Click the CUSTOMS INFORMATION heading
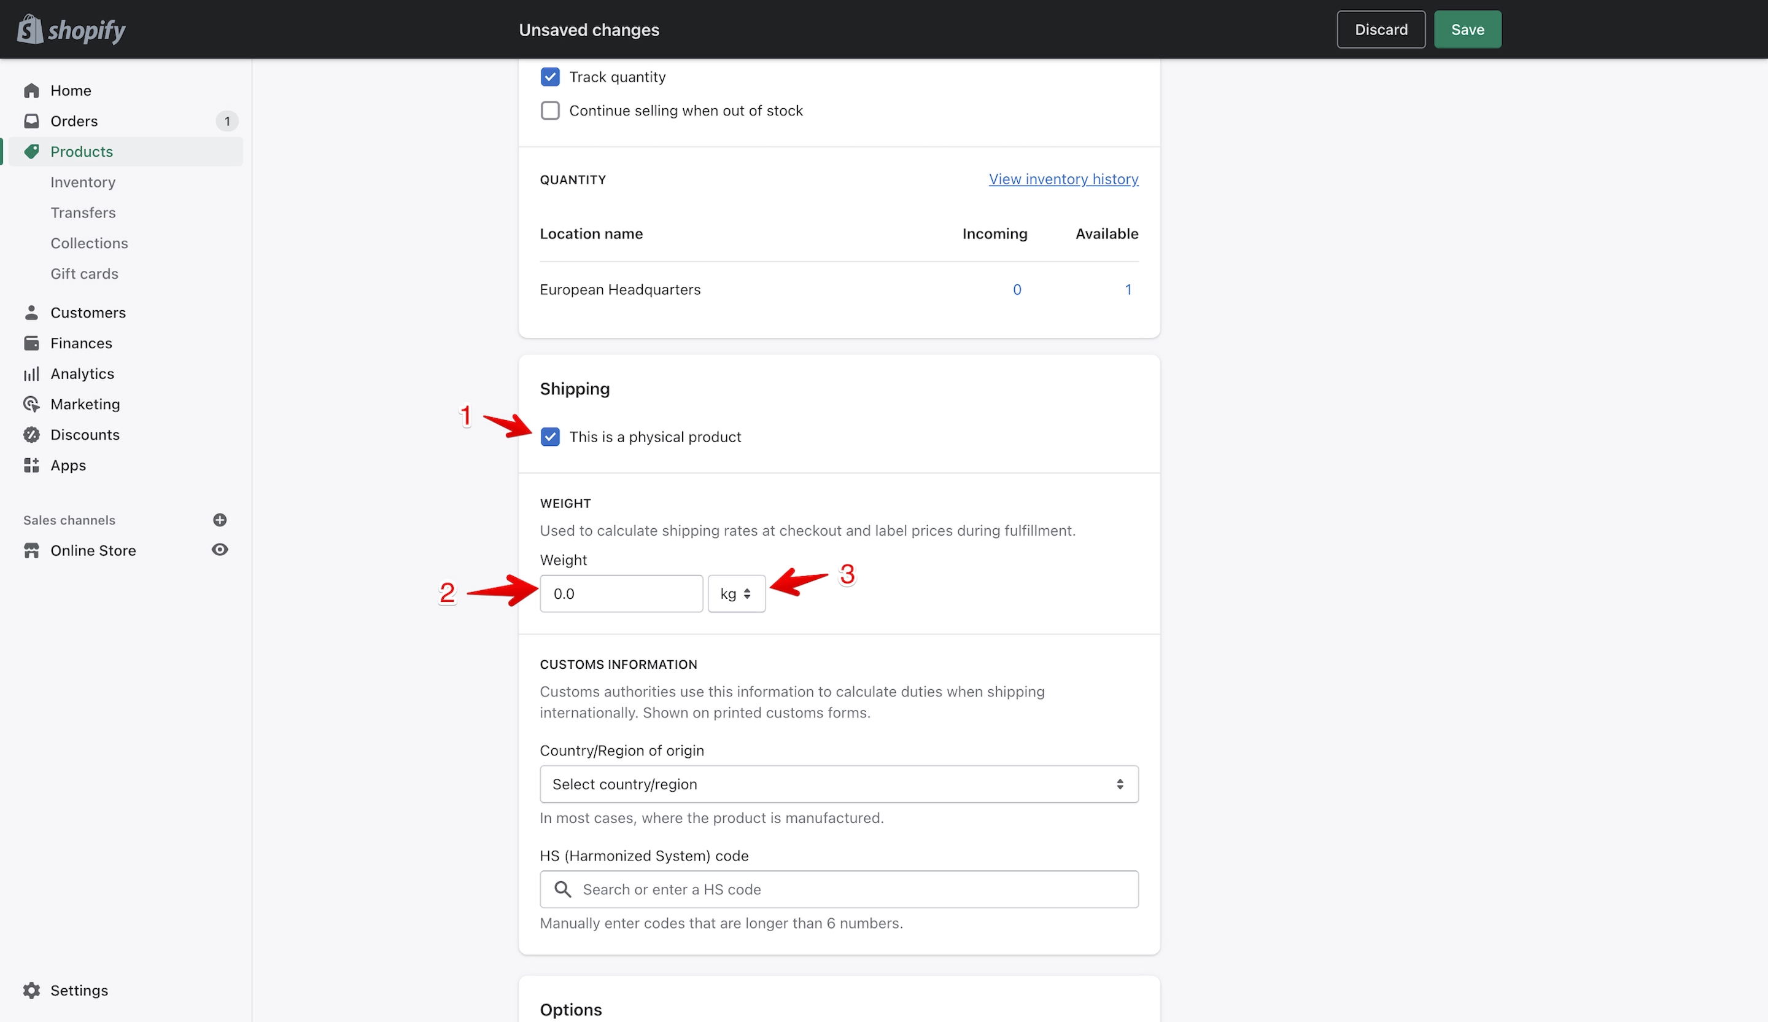The image size is (1768, 1022). tap(619, 665)
